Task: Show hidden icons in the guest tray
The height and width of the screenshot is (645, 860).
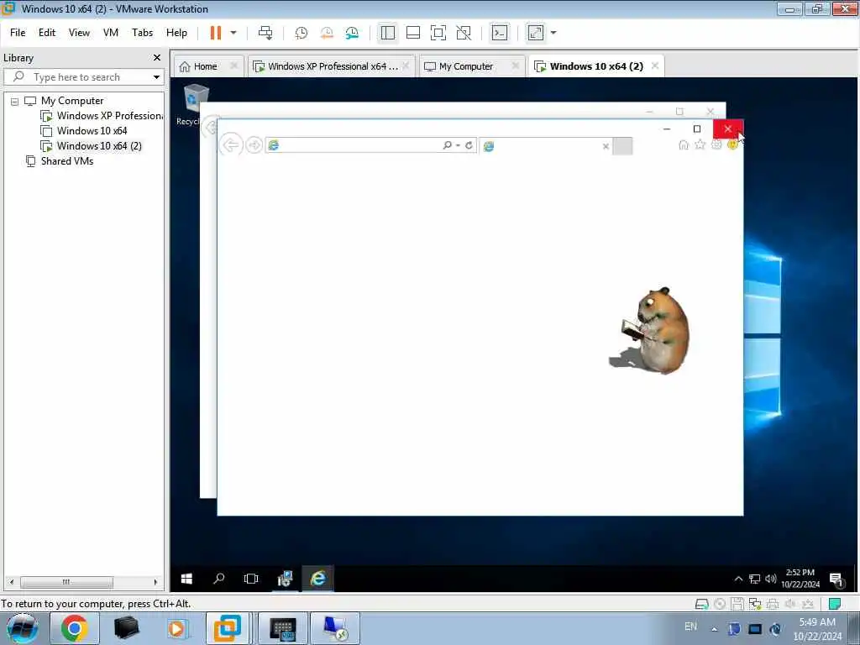Action: pyautogui.click(x=738, y=579)
